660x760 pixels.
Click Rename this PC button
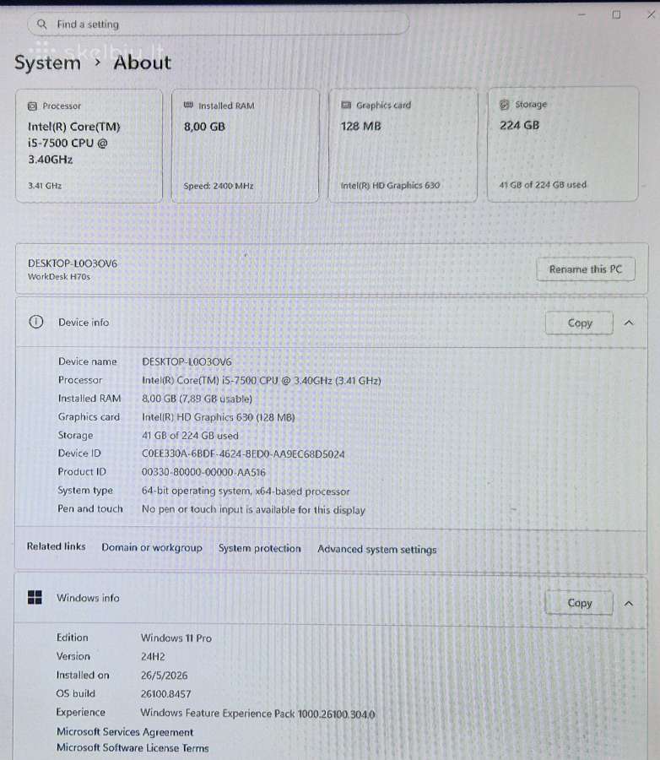tap(586, 269)
